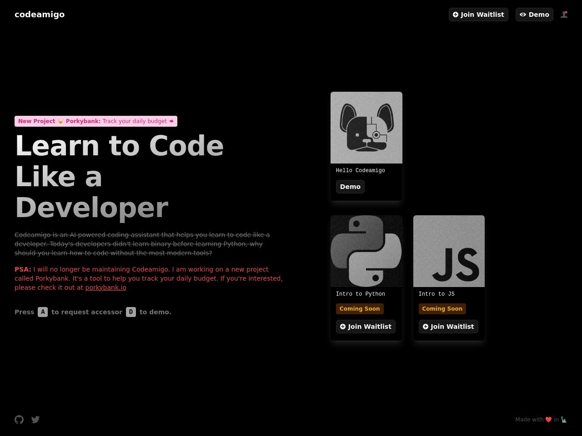Open the Hello Codeamigo dog thumbnail
The image size is (582, 436).
[366, 128]
